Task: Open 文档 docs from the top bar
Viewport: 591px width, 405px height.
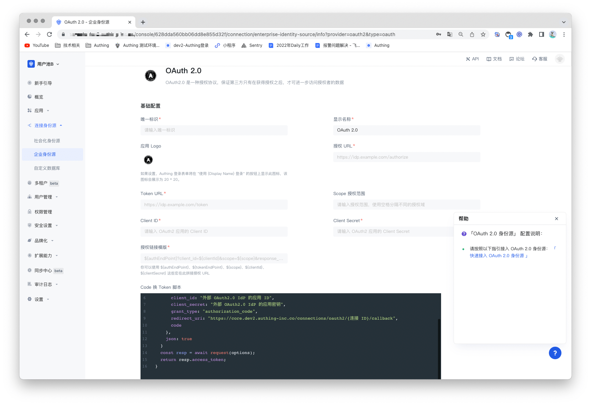Action: click(494, 59)
